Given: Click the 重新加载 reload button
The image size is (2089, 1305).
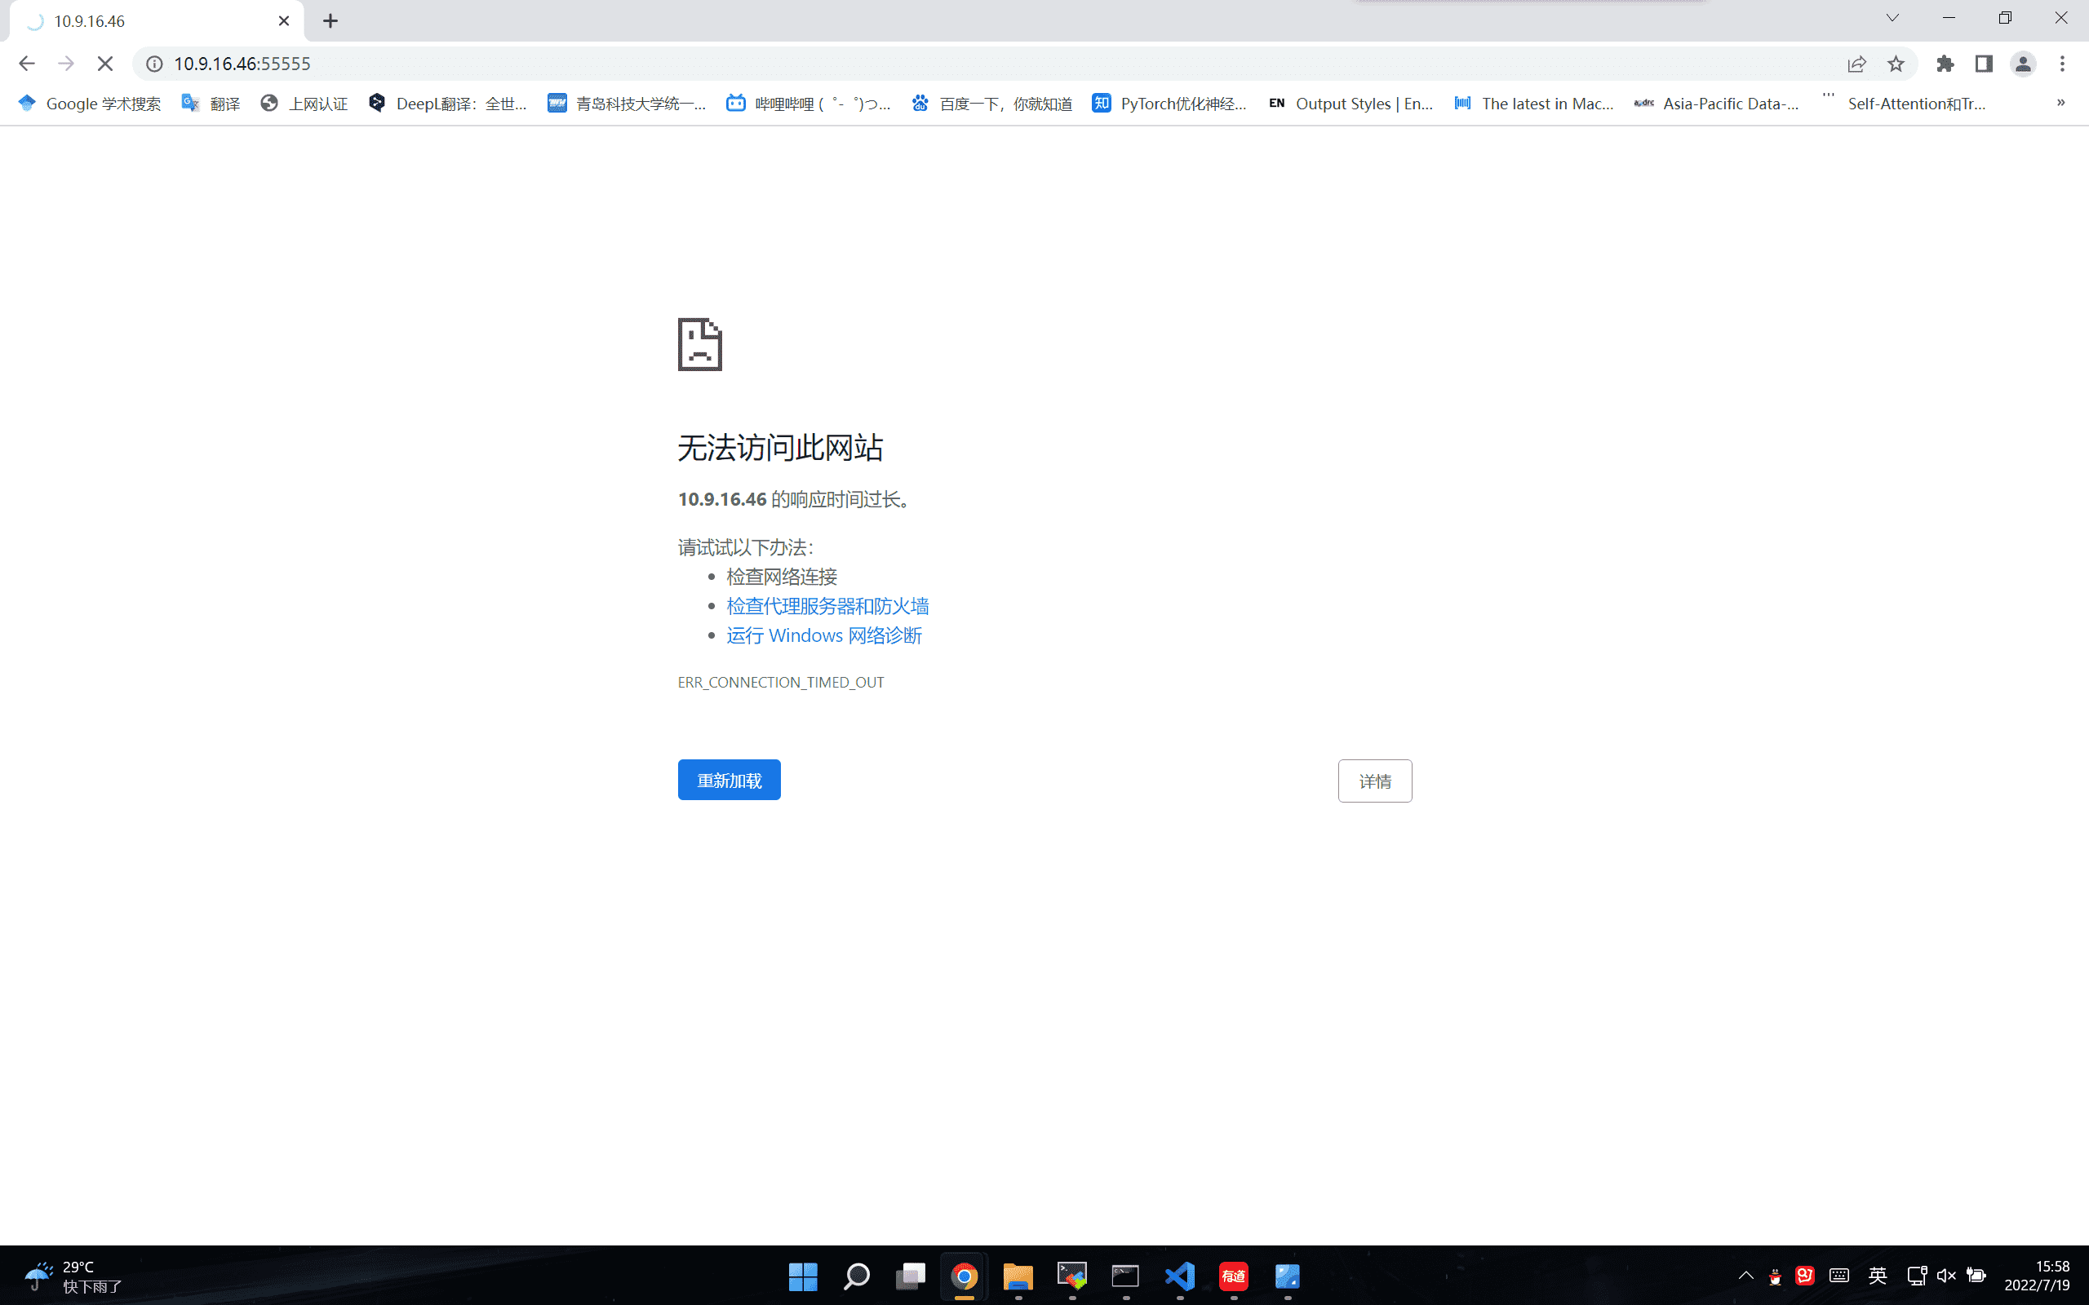Looking at the screenshot, I should click(x=730, y=781).
